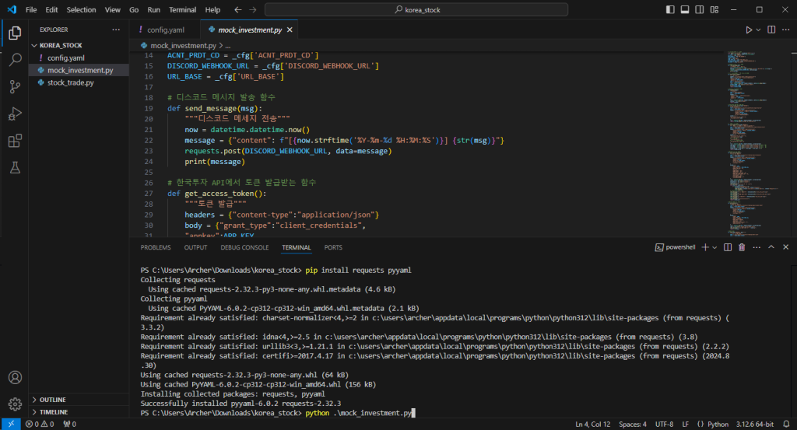
Task: Switch to the config.yaml editor tab
Action: click(165, 30)
